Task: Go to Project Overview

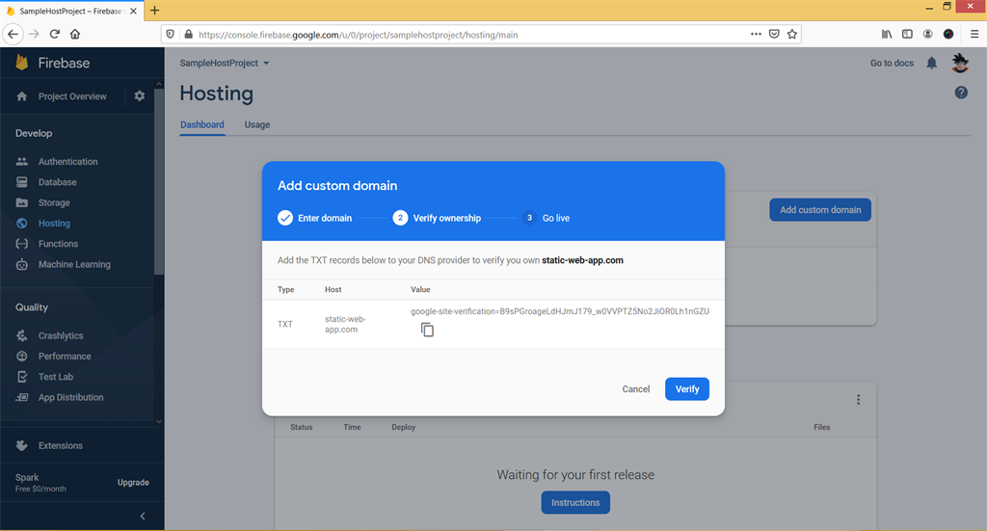Action: 71,96
